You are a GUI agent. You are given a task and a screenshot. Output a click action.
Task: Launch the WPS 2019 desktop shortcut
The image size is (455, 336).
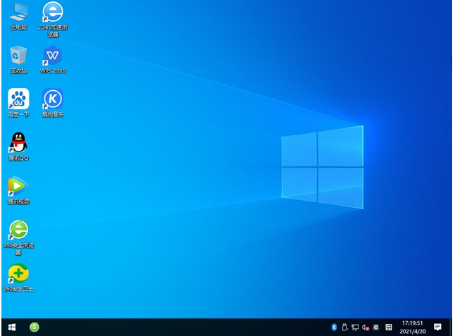click(x=53, y=56)
